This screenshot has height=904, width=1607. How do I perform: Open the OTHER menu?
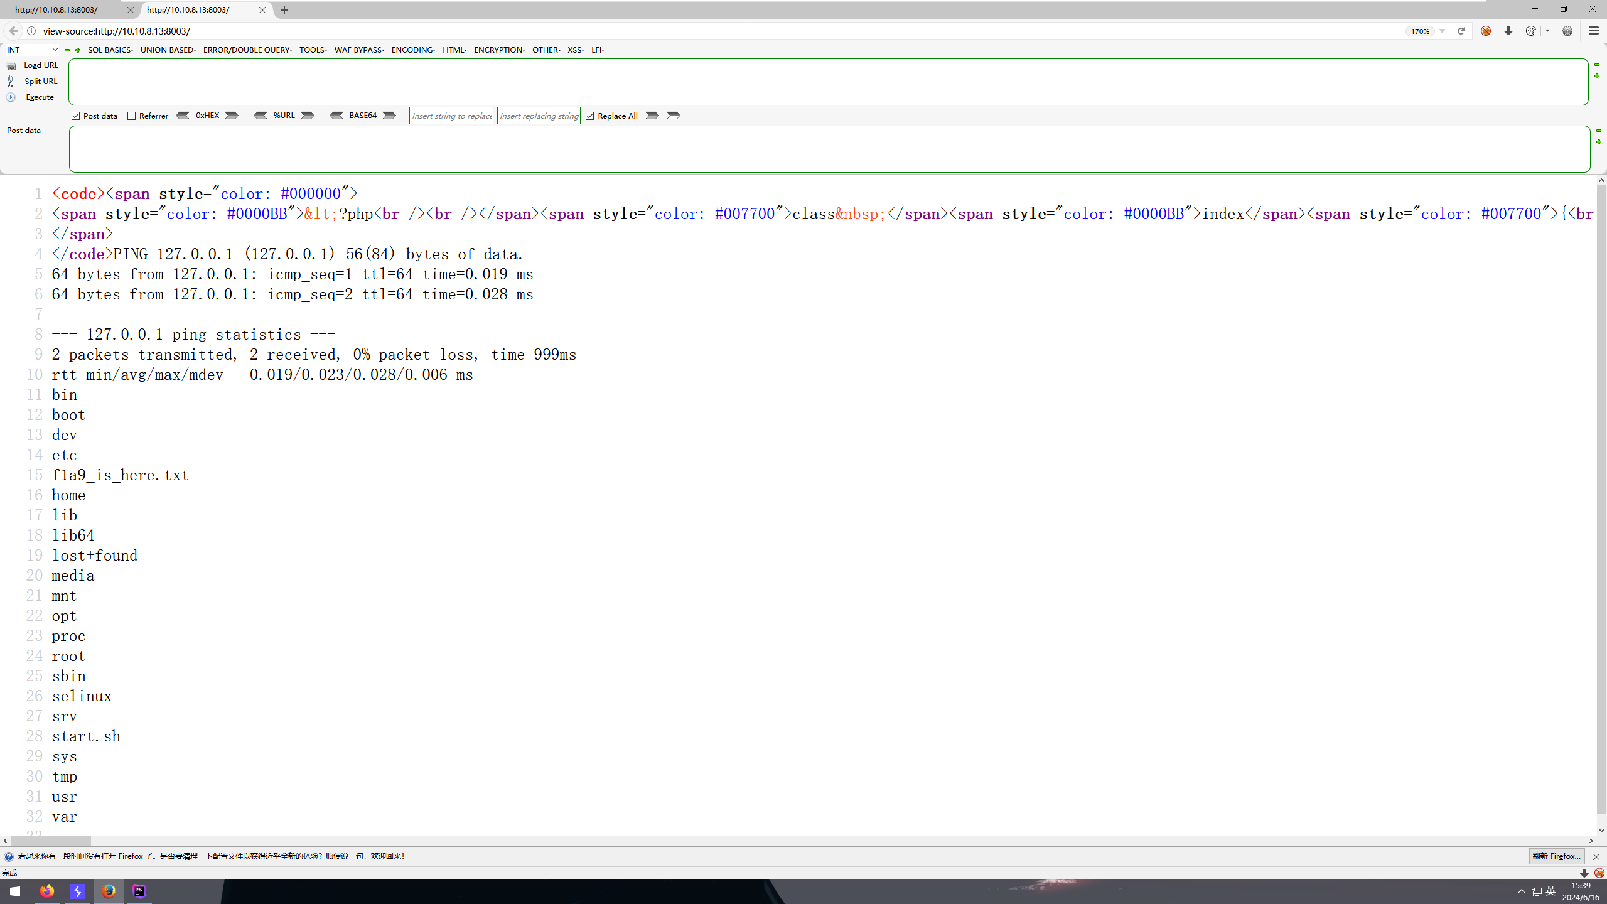[546, 50]
